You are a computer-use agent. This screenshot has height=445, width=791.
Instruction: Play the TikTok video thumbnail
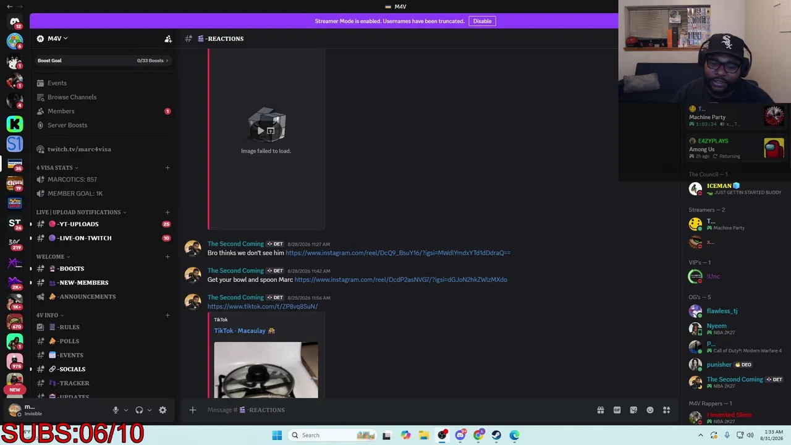pos(266,370)
